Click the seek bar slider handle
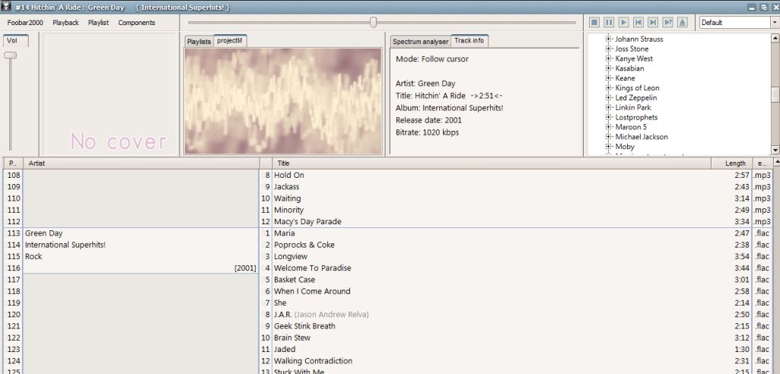Image resolution: width=780 pixels, height=374 pixels. click(373, 23)
